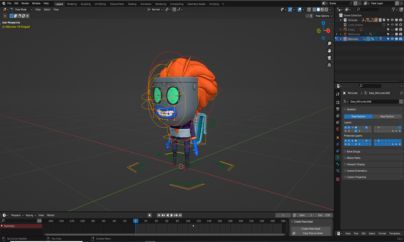Screen dimensions: 404x242
Task: Click the zoom magnifier icon in viewport
Action: click(329, 44)
